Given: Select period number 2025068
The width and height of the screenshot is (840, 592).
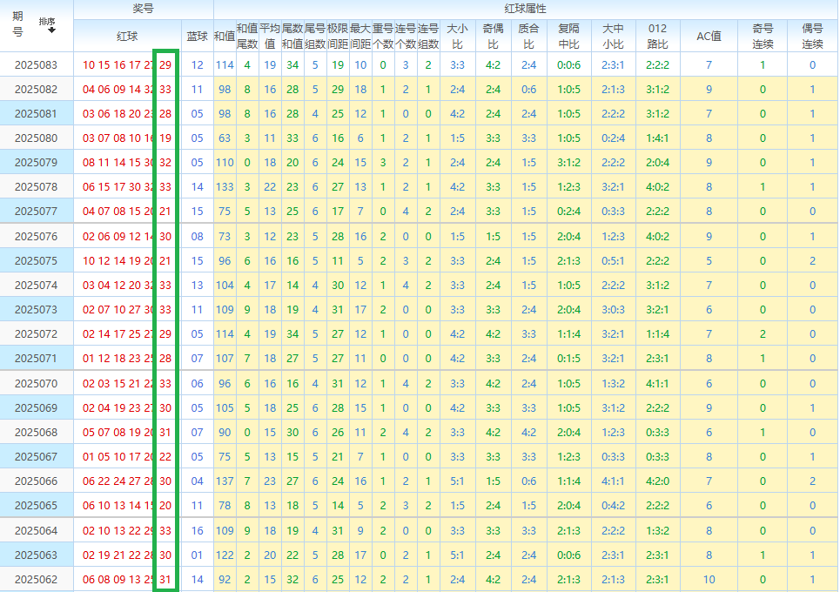Looking at the screenshot, I should 36,433.
